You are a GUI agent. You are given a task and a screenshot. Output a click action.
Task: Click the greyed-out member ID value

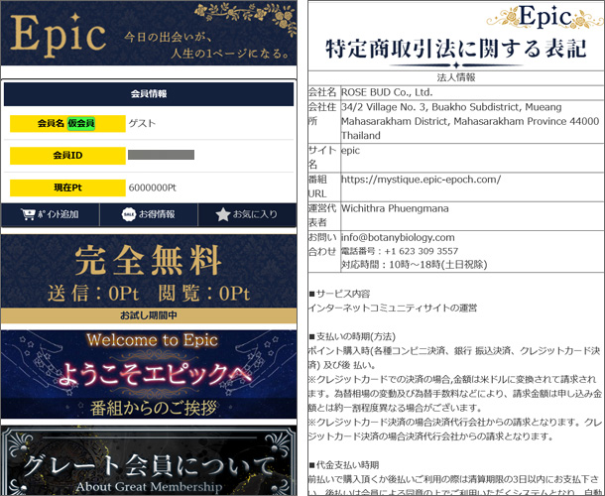[x=161, y=155]
